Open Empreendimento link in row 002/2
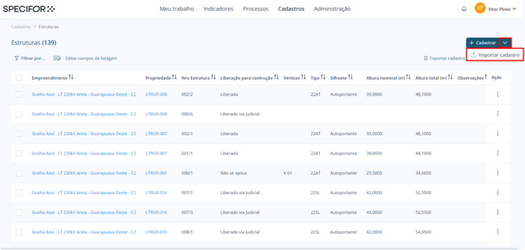The image size is (525, 250). 84,94
